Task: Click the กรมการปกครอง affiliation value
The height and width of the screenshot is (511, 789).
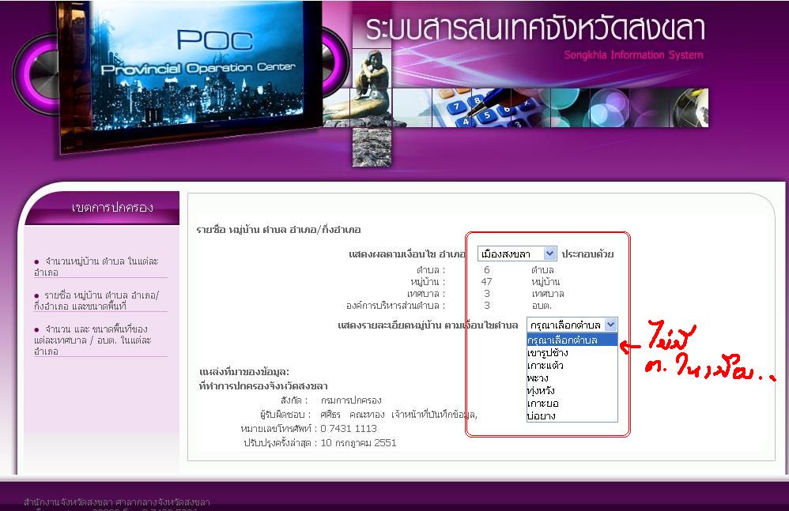Action: [351, 400]
